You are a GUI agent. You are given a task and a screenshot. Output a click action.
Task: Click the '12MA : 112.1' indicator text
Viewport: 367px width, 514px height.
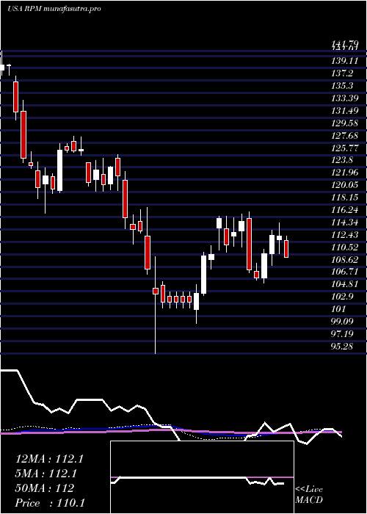(49, 459)
